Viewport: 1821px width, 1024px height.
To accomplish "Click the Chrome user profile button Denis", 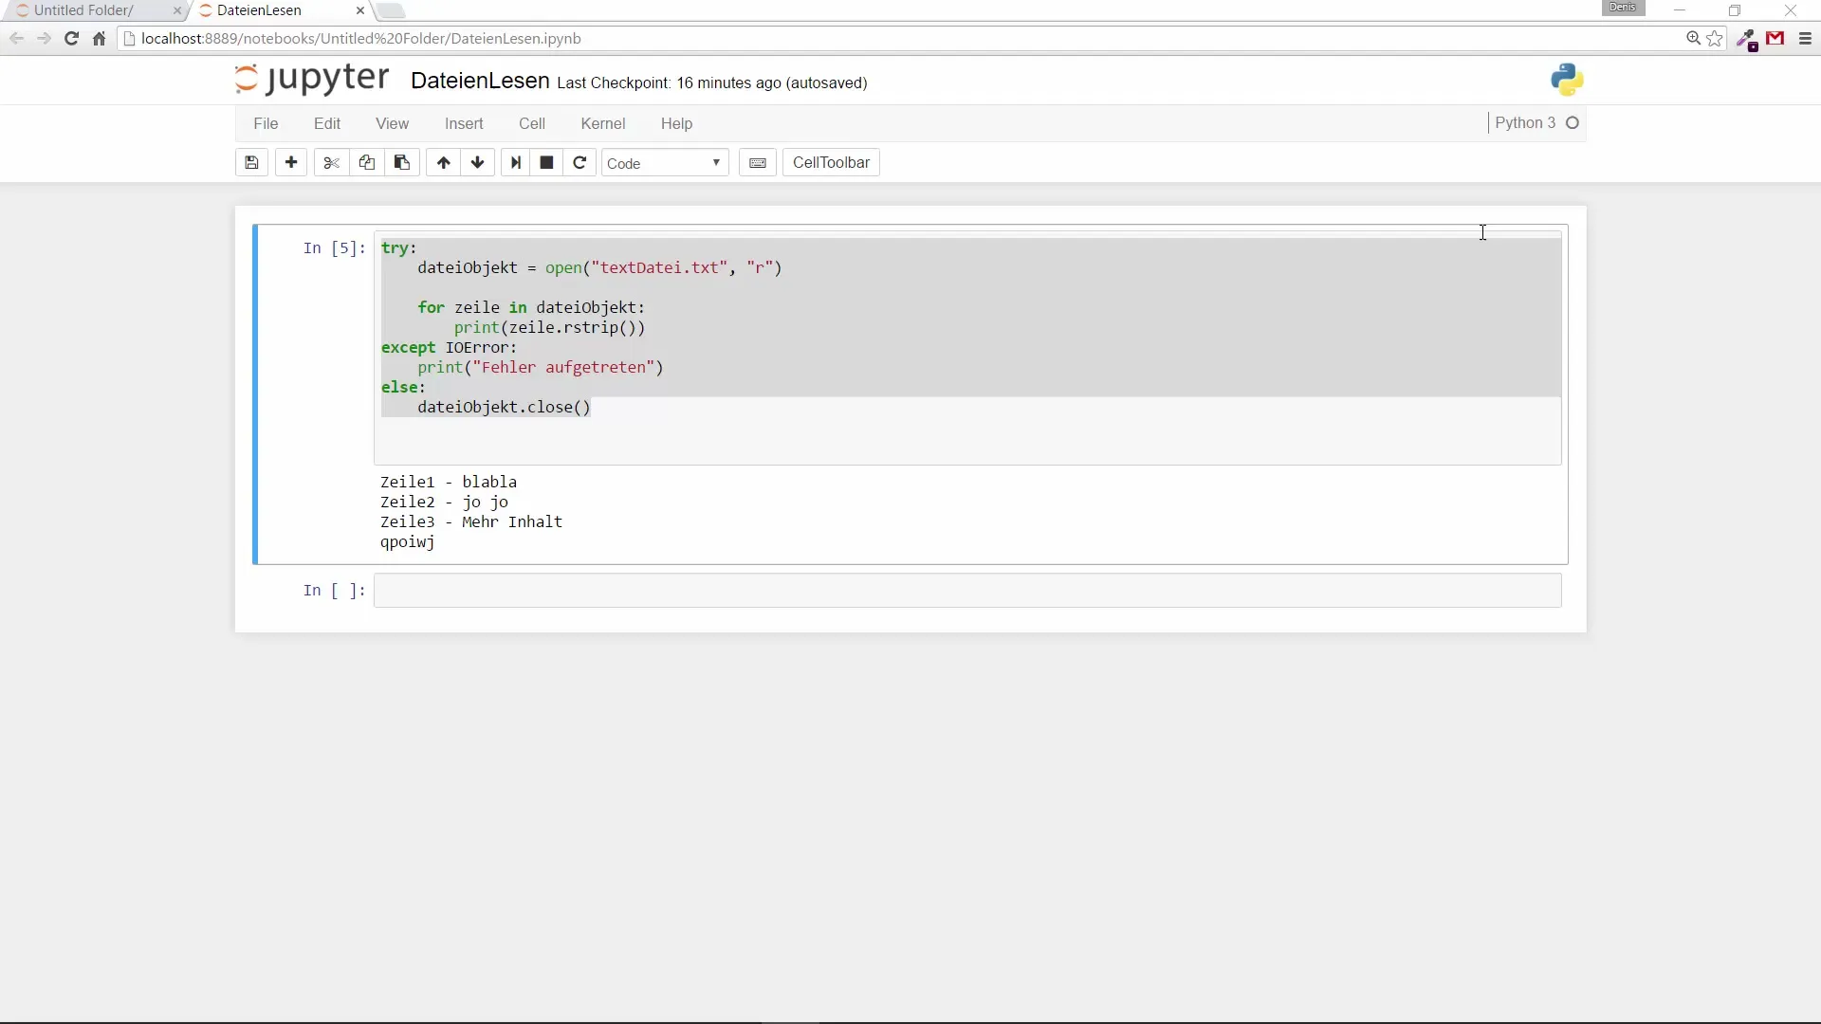I will [x=1623, y=8].
